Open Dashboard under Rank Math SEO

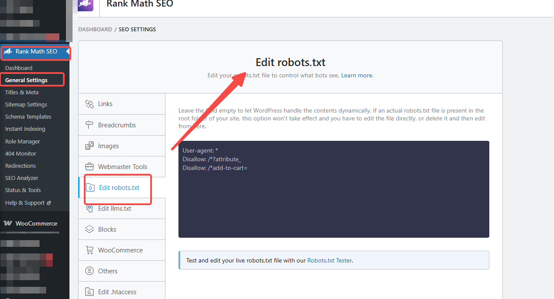pos(19,68)
